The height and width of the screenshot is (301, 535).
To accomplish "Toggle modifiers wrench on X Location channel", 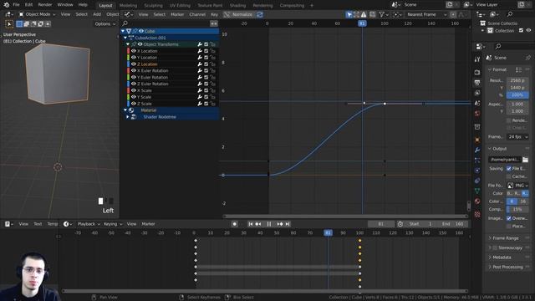I will [200, 51].
